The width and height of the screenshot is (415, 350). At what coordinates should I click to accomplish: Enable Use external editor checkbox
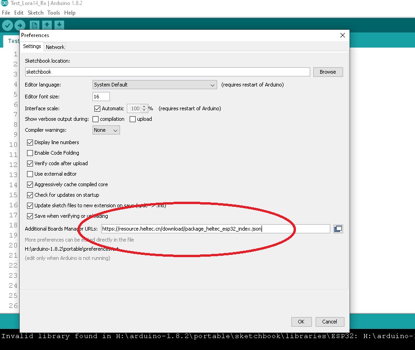coord(30,174)
